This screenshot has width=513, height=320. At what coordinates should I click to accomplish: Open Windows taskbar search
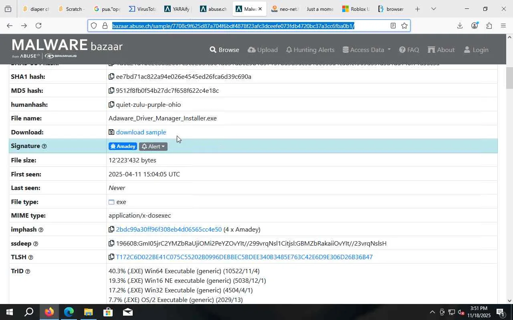[29, 312]
